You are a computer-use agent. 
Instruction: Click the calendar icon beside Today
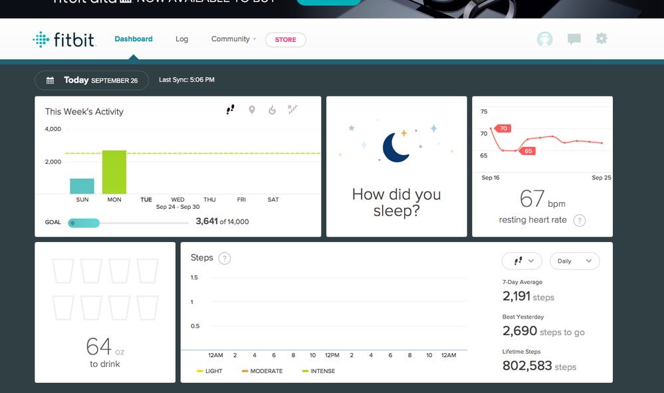pyautogui.click(x=50, y=80)
